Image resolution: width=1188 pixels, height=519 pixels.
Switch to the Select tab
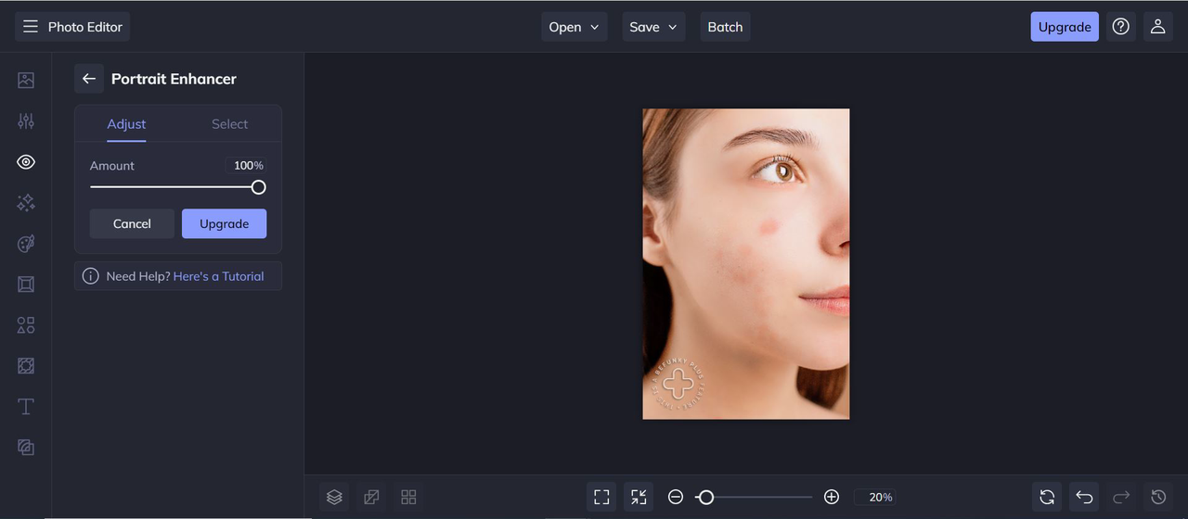click(x=229, y=124)
